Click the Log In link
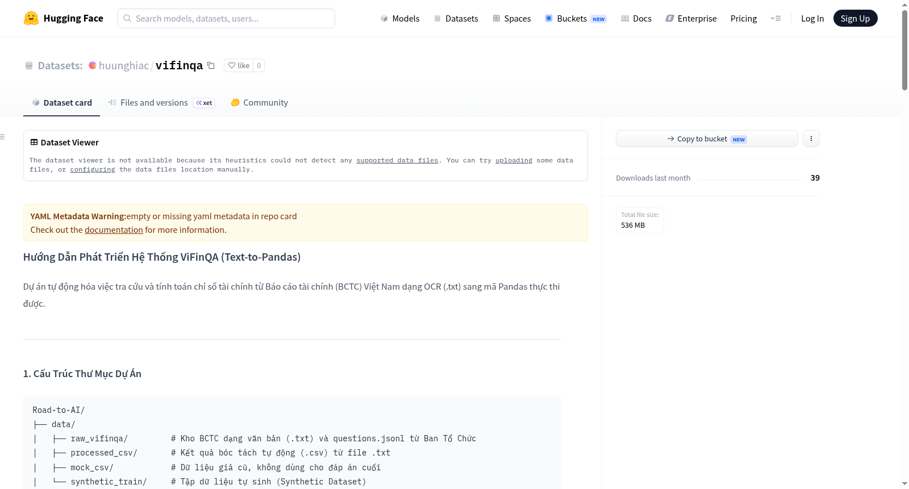This screenshot has height=489, width=909. [x=812, y=18]
